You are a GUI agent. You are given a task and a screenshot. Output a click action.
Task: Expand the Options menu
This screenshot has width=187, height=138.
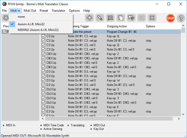click(74, 11)
